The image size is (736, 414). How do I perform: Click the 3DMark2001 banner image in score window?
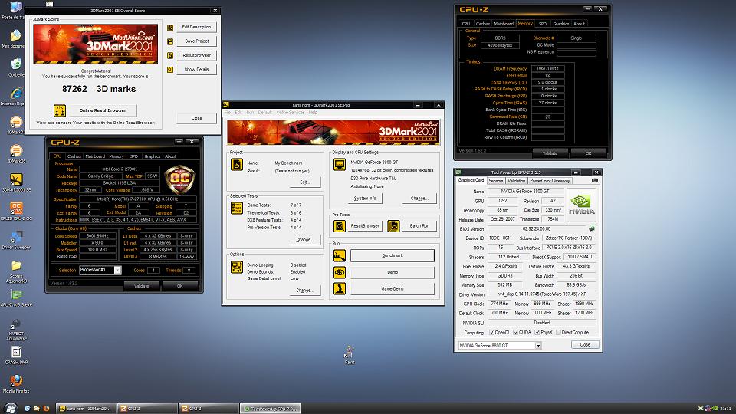click(x=95, y=44)
